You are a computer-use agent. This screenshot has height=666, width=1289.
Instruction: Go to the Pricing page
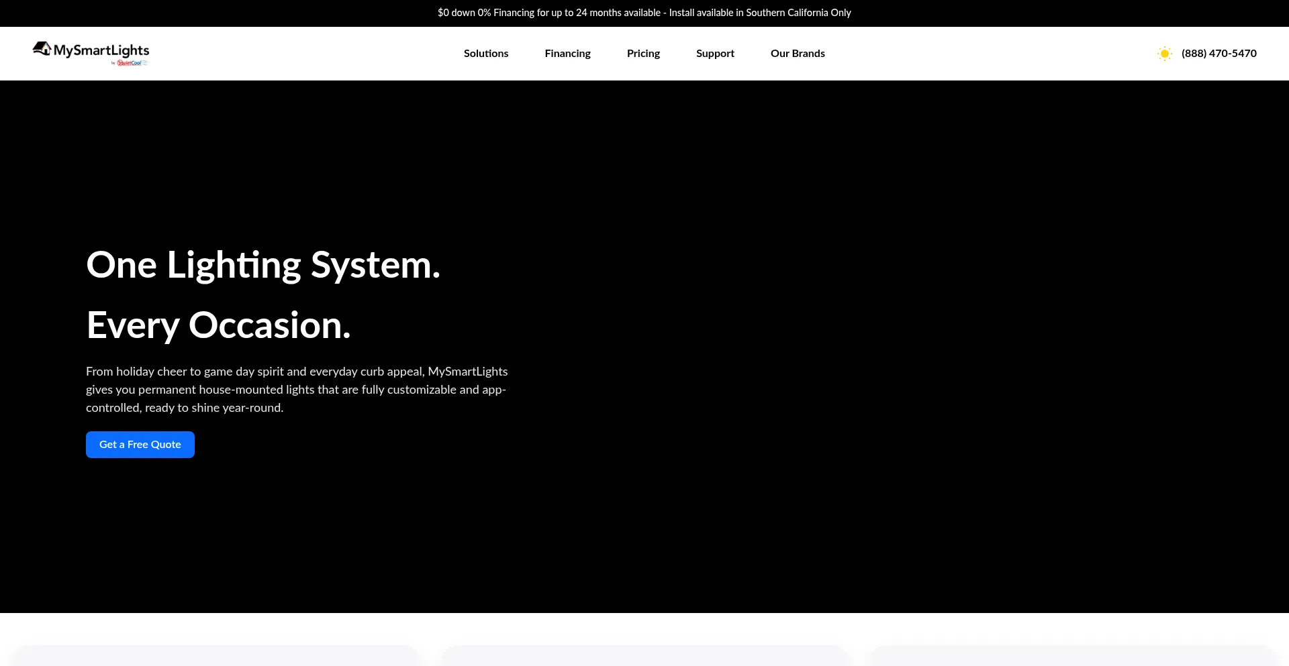pyautogui.click(x=643, y=54)
